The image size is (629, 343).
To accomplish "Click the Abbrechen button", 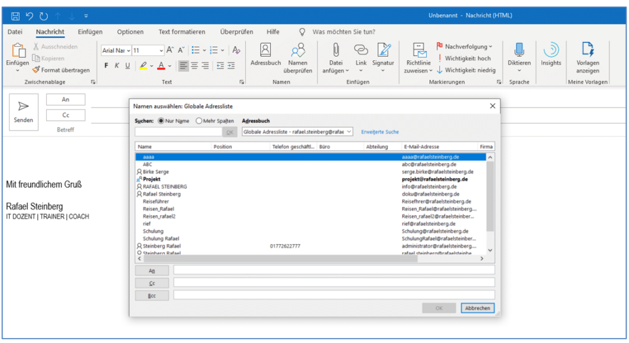I will point(477,308).
